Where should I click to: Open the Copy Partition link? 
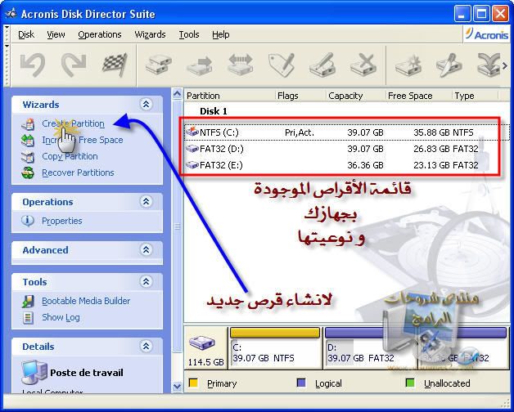point(70,156)
